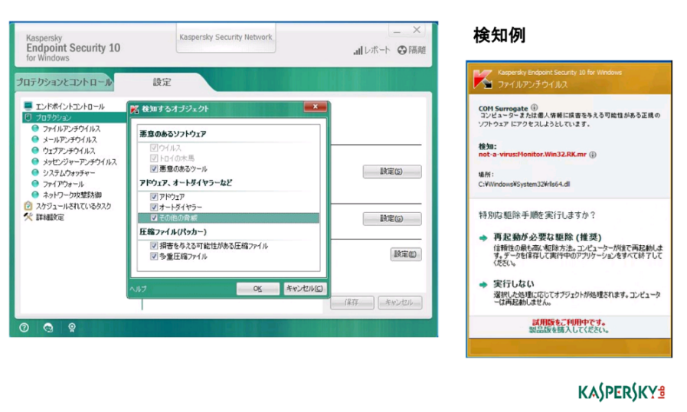Uncheck the 悪意のあるツール checkbox
The image size is (687, 412).
click(154, 168)
